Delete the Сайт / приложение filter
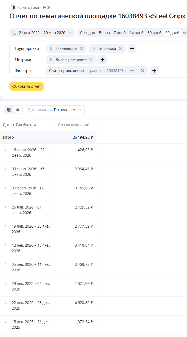The height and width of the screenshot is (337, 187). pyautogui.click(x=143, y=71)
